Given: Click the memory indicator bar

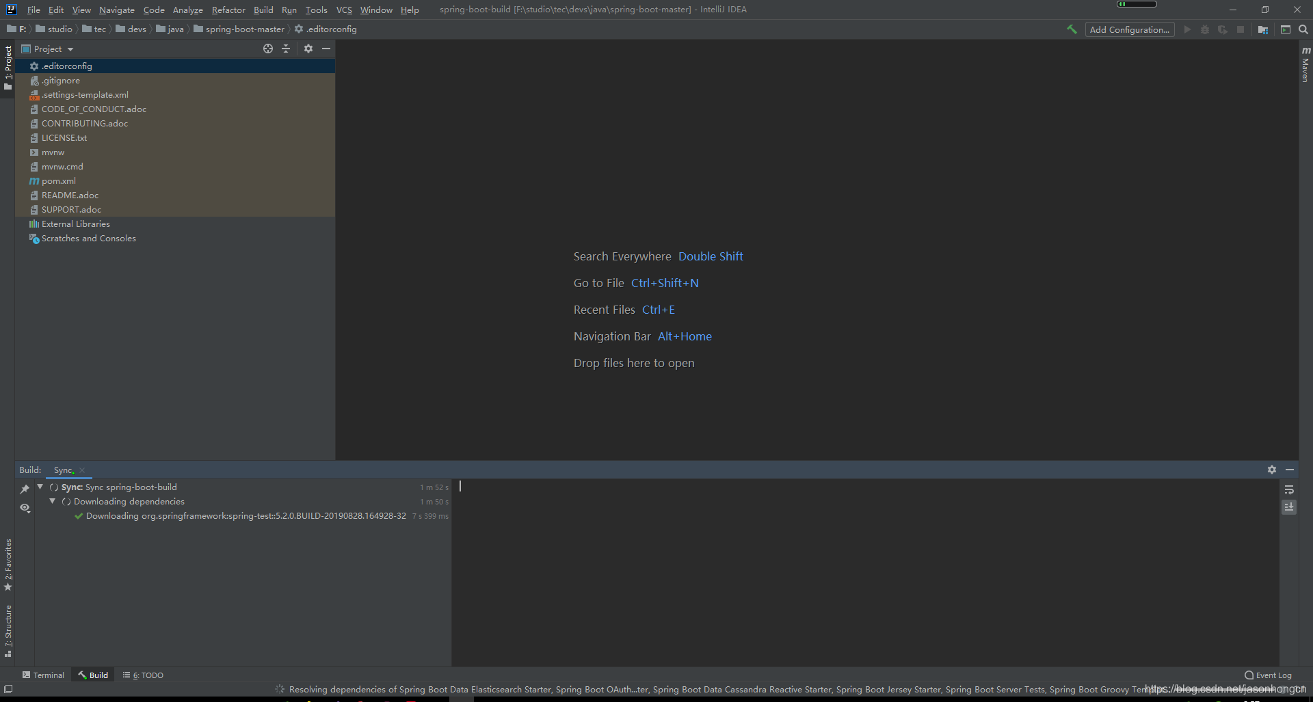Looking at the screenshot, I should (x=1137, y=4).
